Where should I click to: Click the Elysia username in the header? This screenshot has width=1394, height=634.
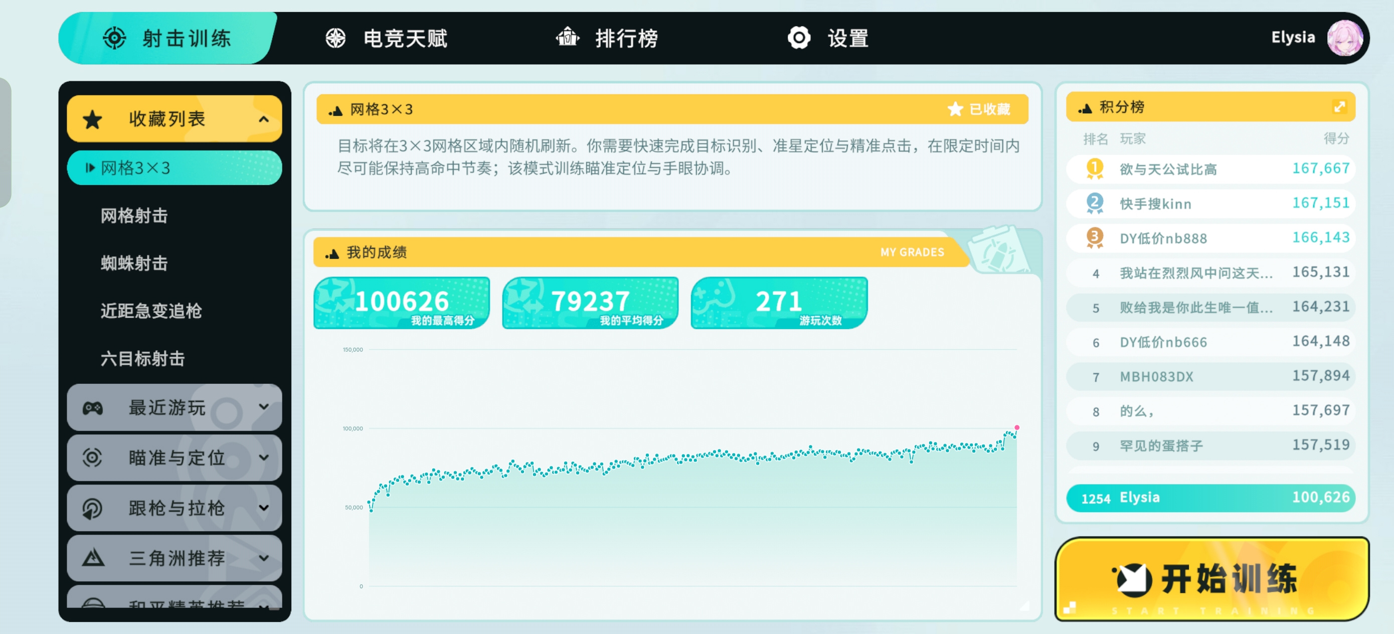pos(1293,37)
